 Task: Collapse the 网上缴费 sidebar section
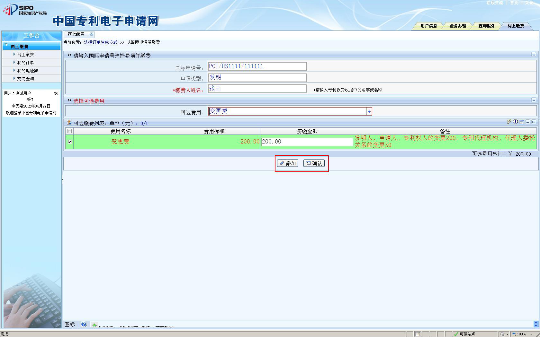[x=6, y=46]
